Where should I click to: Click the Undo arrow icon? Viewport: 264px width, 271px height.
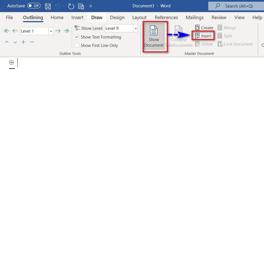tap(57, 6)
